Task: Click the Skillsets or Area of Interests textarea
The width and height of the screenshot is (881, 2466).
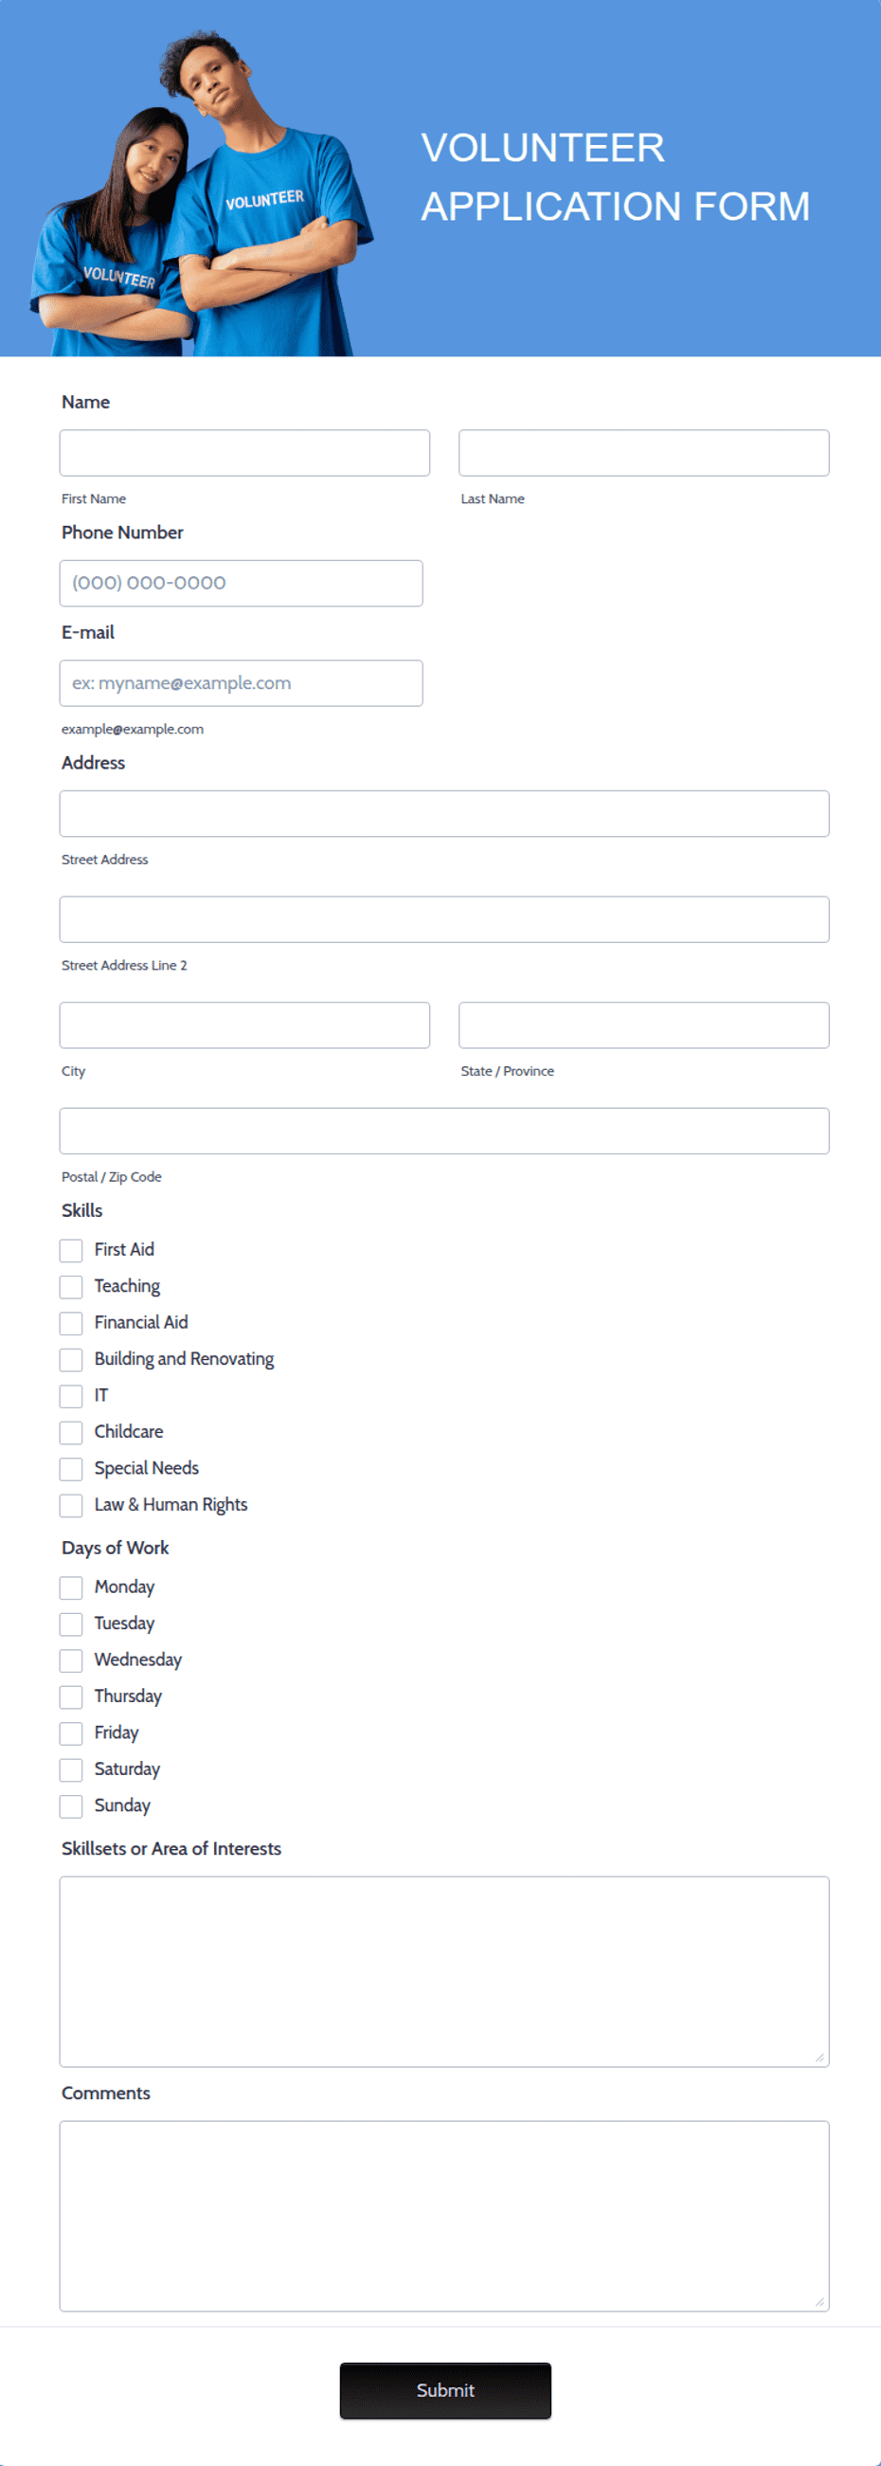Action: pos(444,1971)
